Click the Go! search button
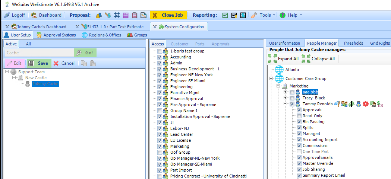Viewport: 391px width, 179px height. (85, 53)
